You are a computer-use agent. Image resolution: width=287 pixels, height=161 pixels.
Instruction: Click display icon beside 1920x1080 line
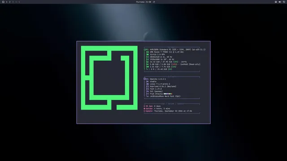[x=148, y=59]
